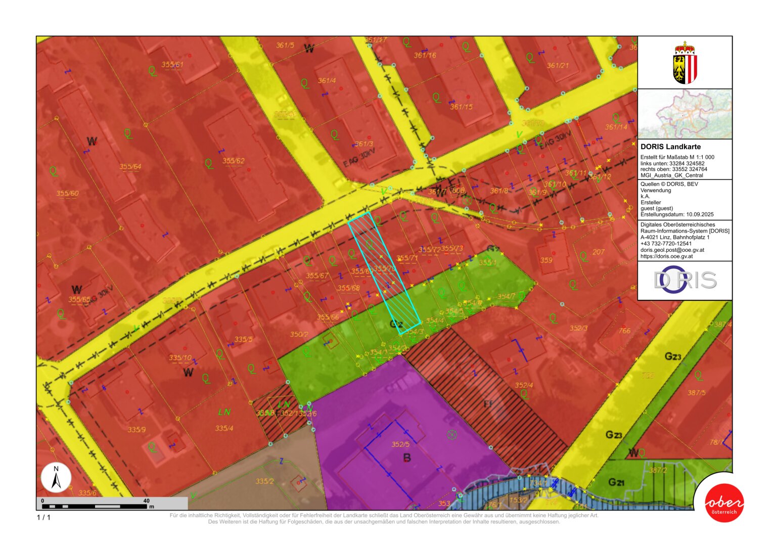This screenshot has height=546, width=772.
Task: Click 'links unten: 33284 324582' coordinates
Action: tap(672, 163)
